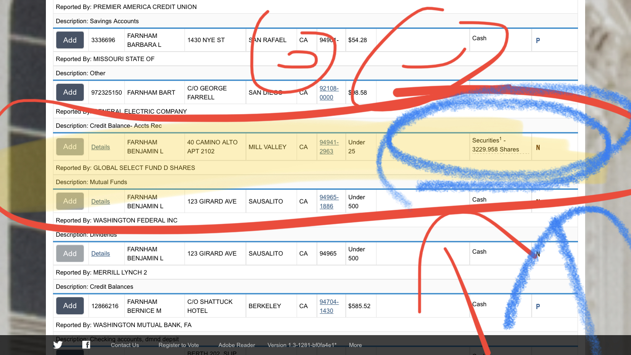Select the city BERKELEY
Viewport: 631px width, 355px height.
click(x=264, y=306)
